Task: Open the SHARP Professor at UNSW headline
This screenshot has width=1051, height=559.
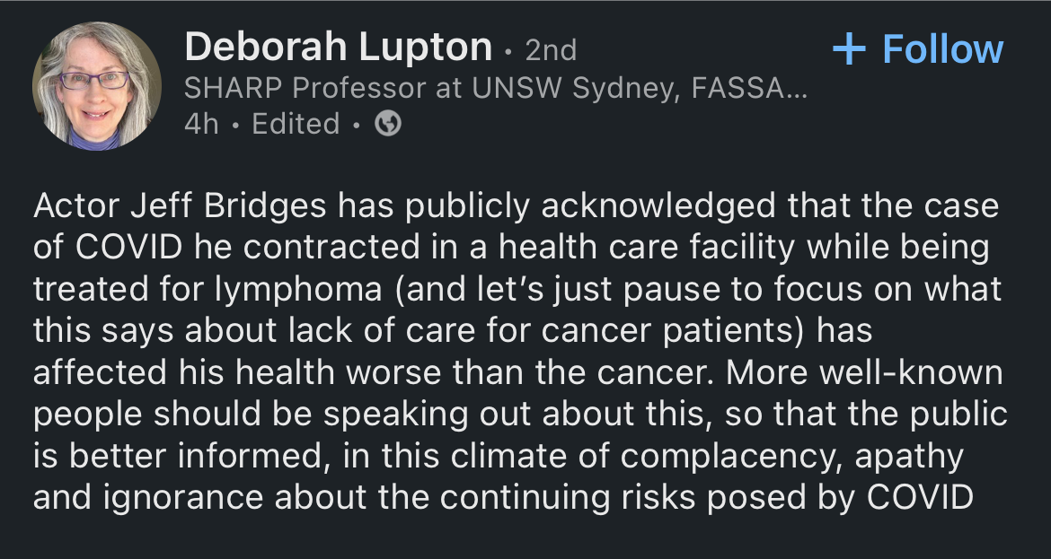Action: 496,88
